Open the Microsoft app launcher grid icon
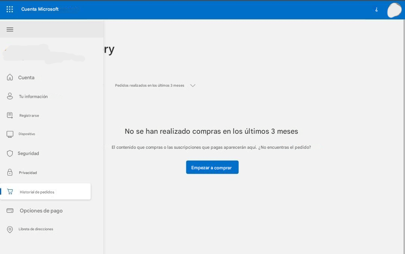Viewport: 405px width, 254px height. [9, 9]
